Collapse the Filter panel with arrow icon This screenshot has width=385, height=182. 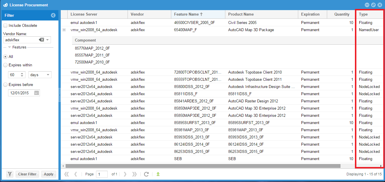pos(53,15)
